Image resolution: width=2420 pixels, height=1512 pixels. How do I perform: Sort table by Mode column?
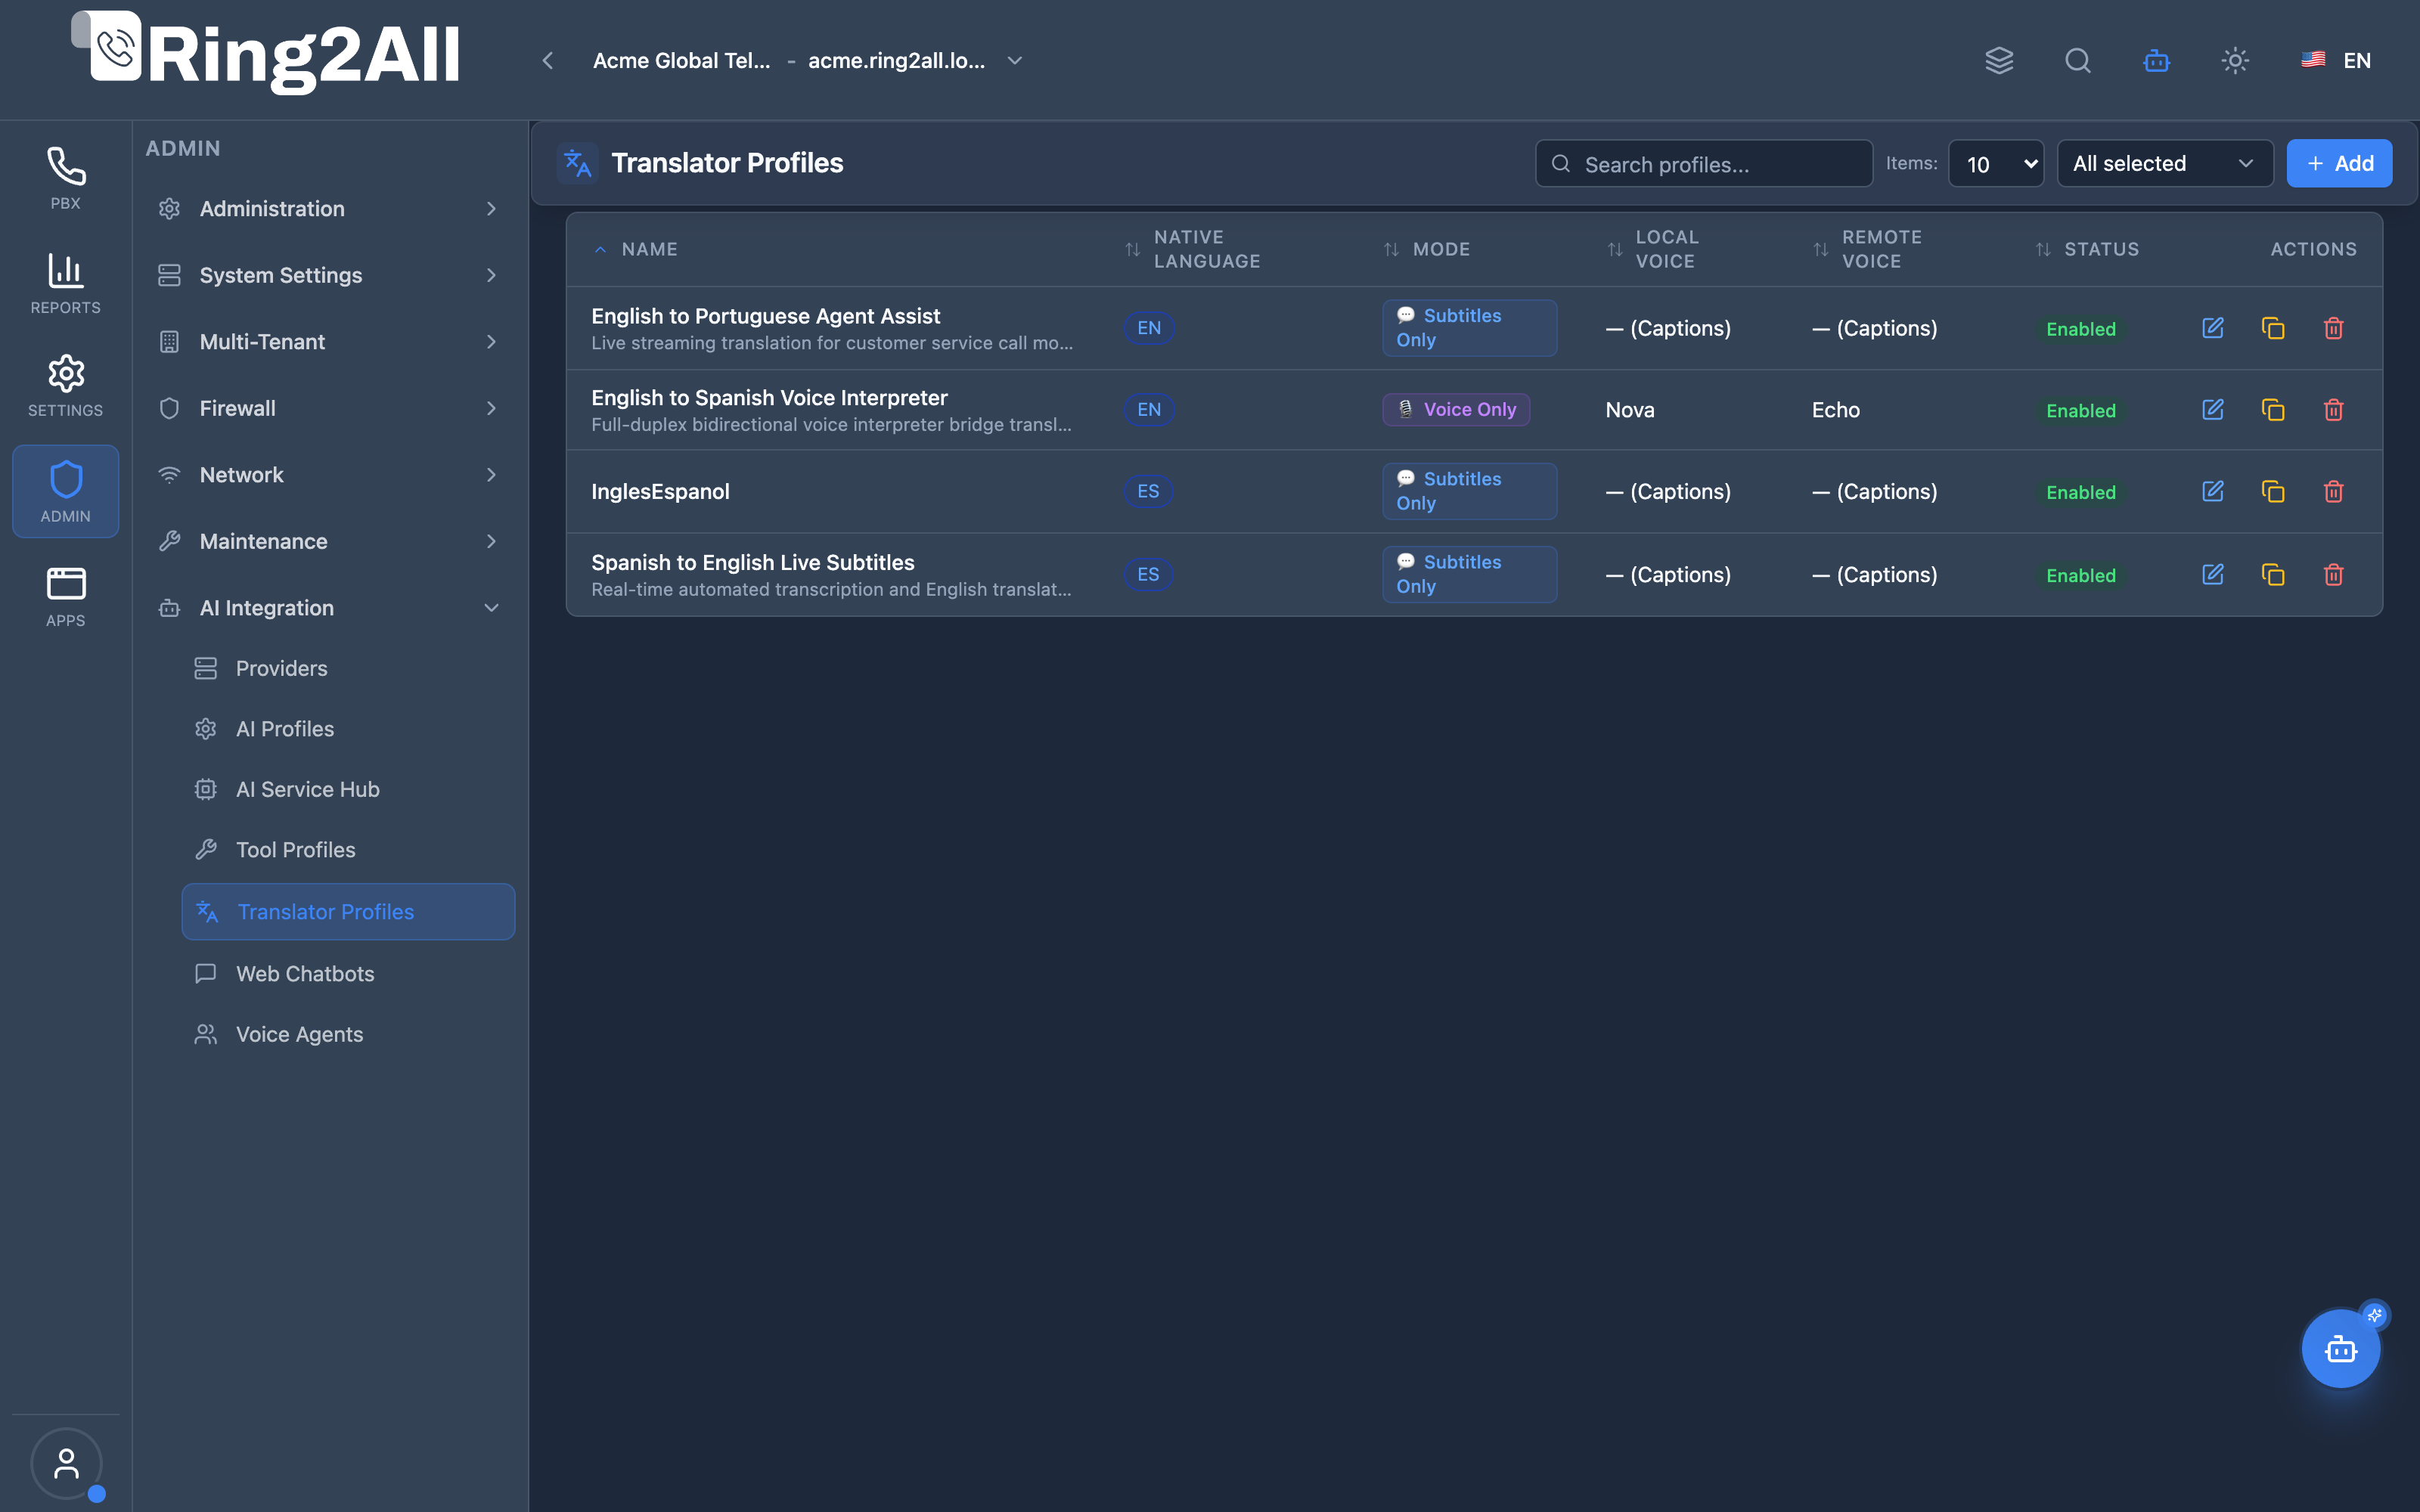(x=1428, y=249)
